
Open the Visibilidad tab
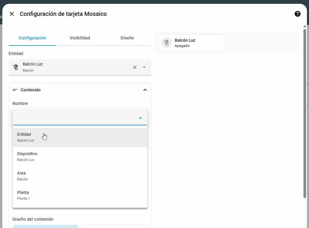[80, 38]
